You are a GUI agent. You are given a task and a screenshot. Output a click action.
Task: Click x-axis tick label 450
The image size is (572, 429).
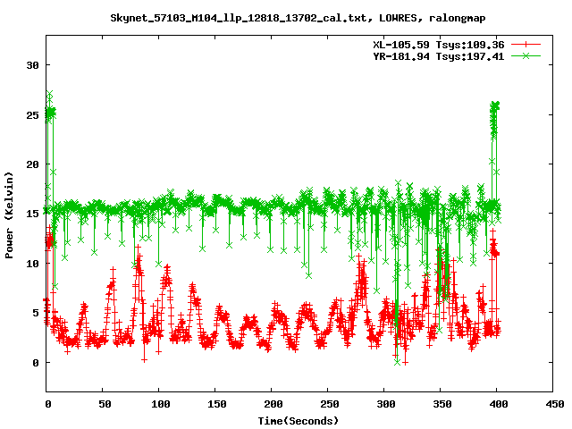click(555, 404)
